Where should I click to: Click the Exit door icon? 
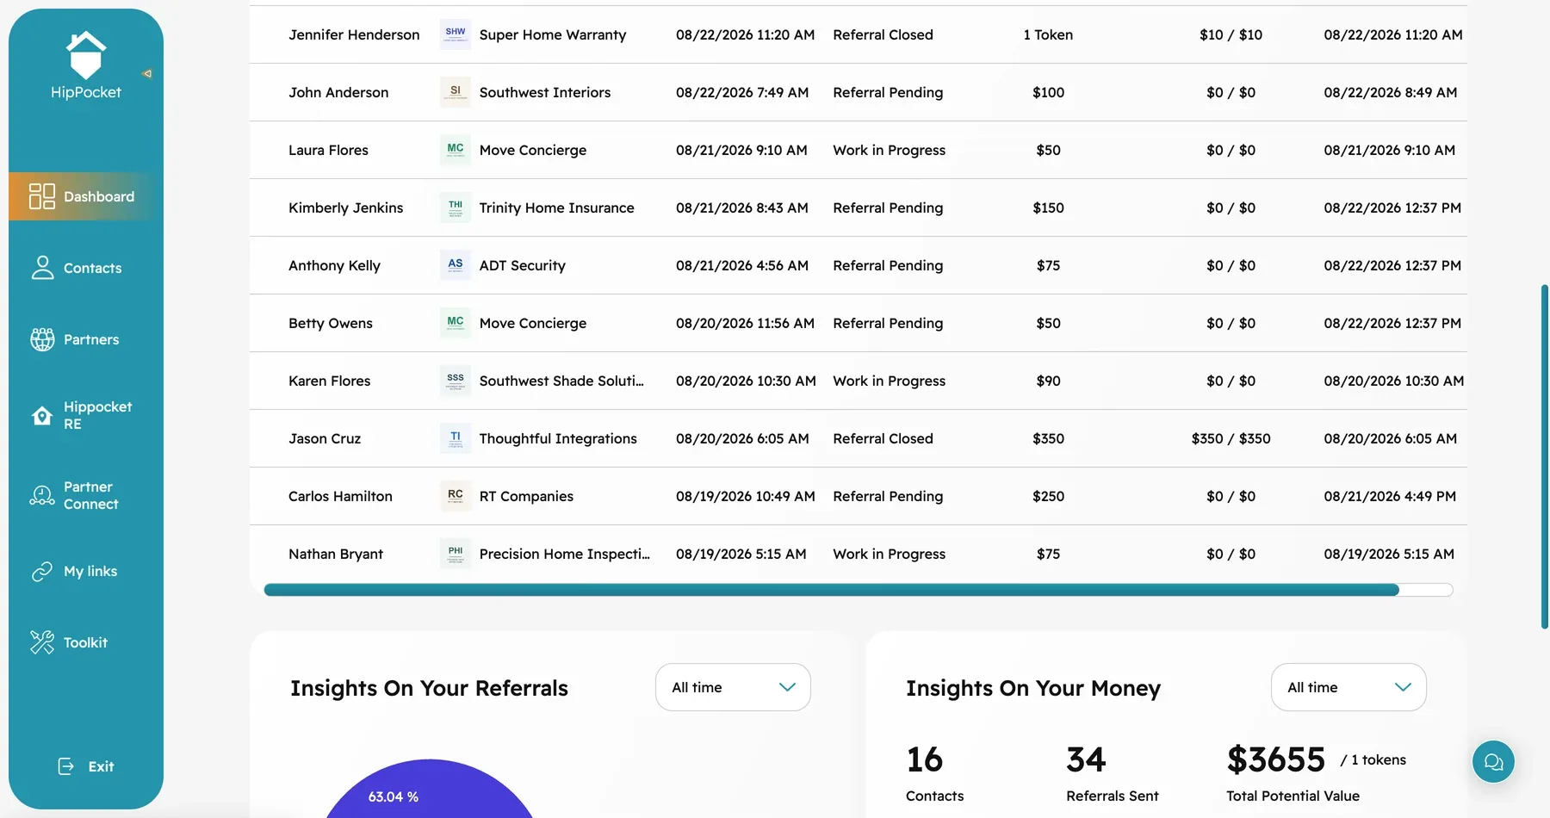pos(66,766)
